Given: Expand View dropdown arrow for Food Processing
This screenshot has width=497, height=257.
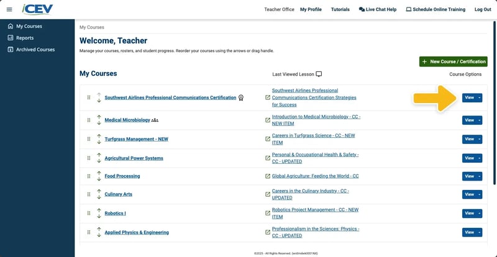Looking at the screenshot, I should [x=479, y=176].
